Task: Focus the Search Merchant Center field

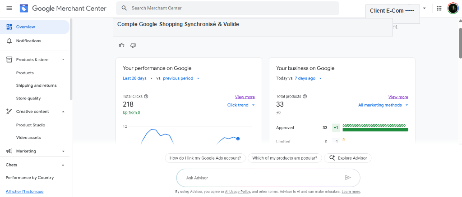Action: tap(227, 8)
